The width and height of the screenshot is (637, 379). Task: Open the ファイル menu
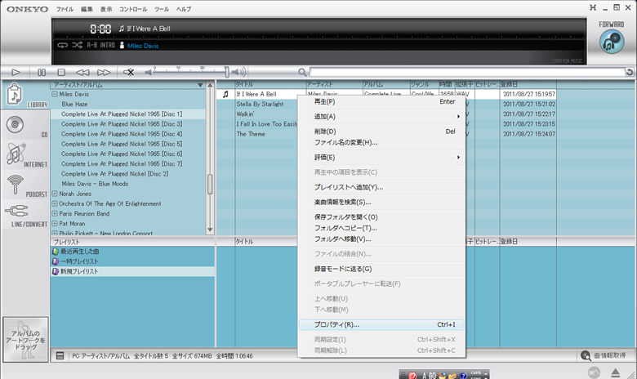(65, 9)
